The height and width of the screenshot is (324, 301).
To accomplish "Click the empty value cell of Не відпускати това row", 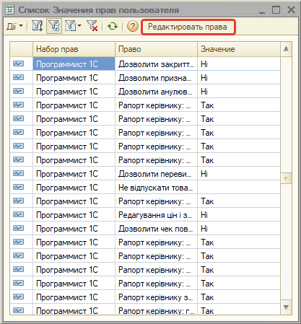I will (x=239, y=188).
